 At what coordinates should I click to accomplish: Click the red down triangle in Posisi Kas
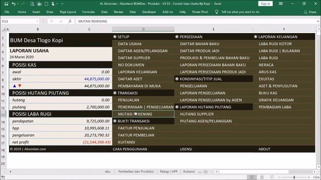click(20, 86)
